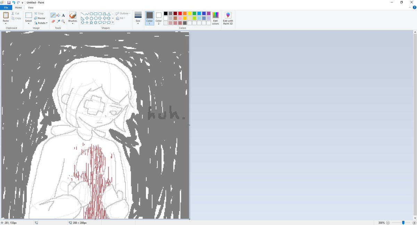
Task: Click the Save icon in quick access toolbar
Action: (x=9, y=2)
